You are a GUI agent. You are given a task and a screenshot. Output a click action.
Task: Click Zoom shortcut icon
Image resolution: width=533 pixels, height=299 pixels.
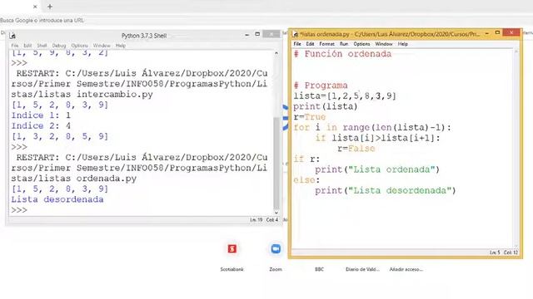coord(276,249)
